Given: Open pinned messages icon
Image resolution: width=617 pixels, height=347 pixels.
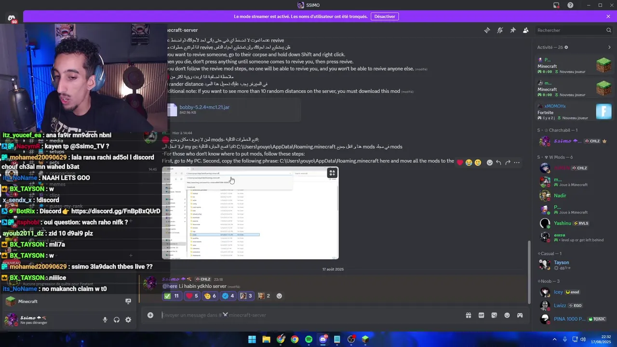Looking at the screenshot, I should (513, 30).
